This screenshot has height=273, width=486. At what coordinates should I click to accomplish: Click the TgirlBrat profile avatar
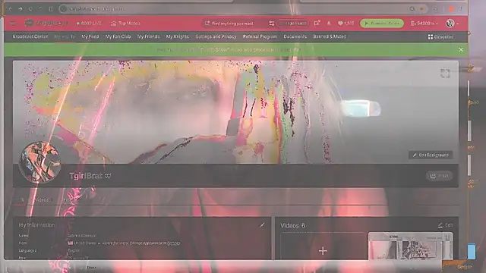[x=39, y=162]
